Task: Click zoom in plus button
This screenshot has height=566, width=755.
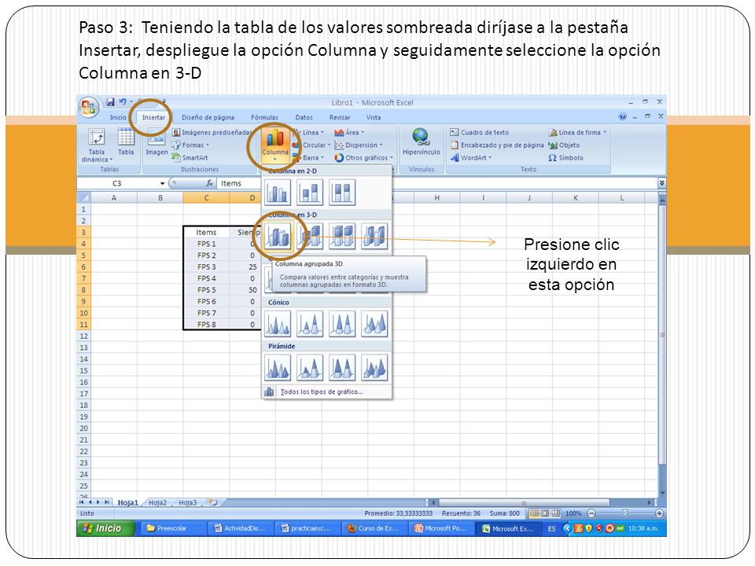Action: [x=659, y=513]
